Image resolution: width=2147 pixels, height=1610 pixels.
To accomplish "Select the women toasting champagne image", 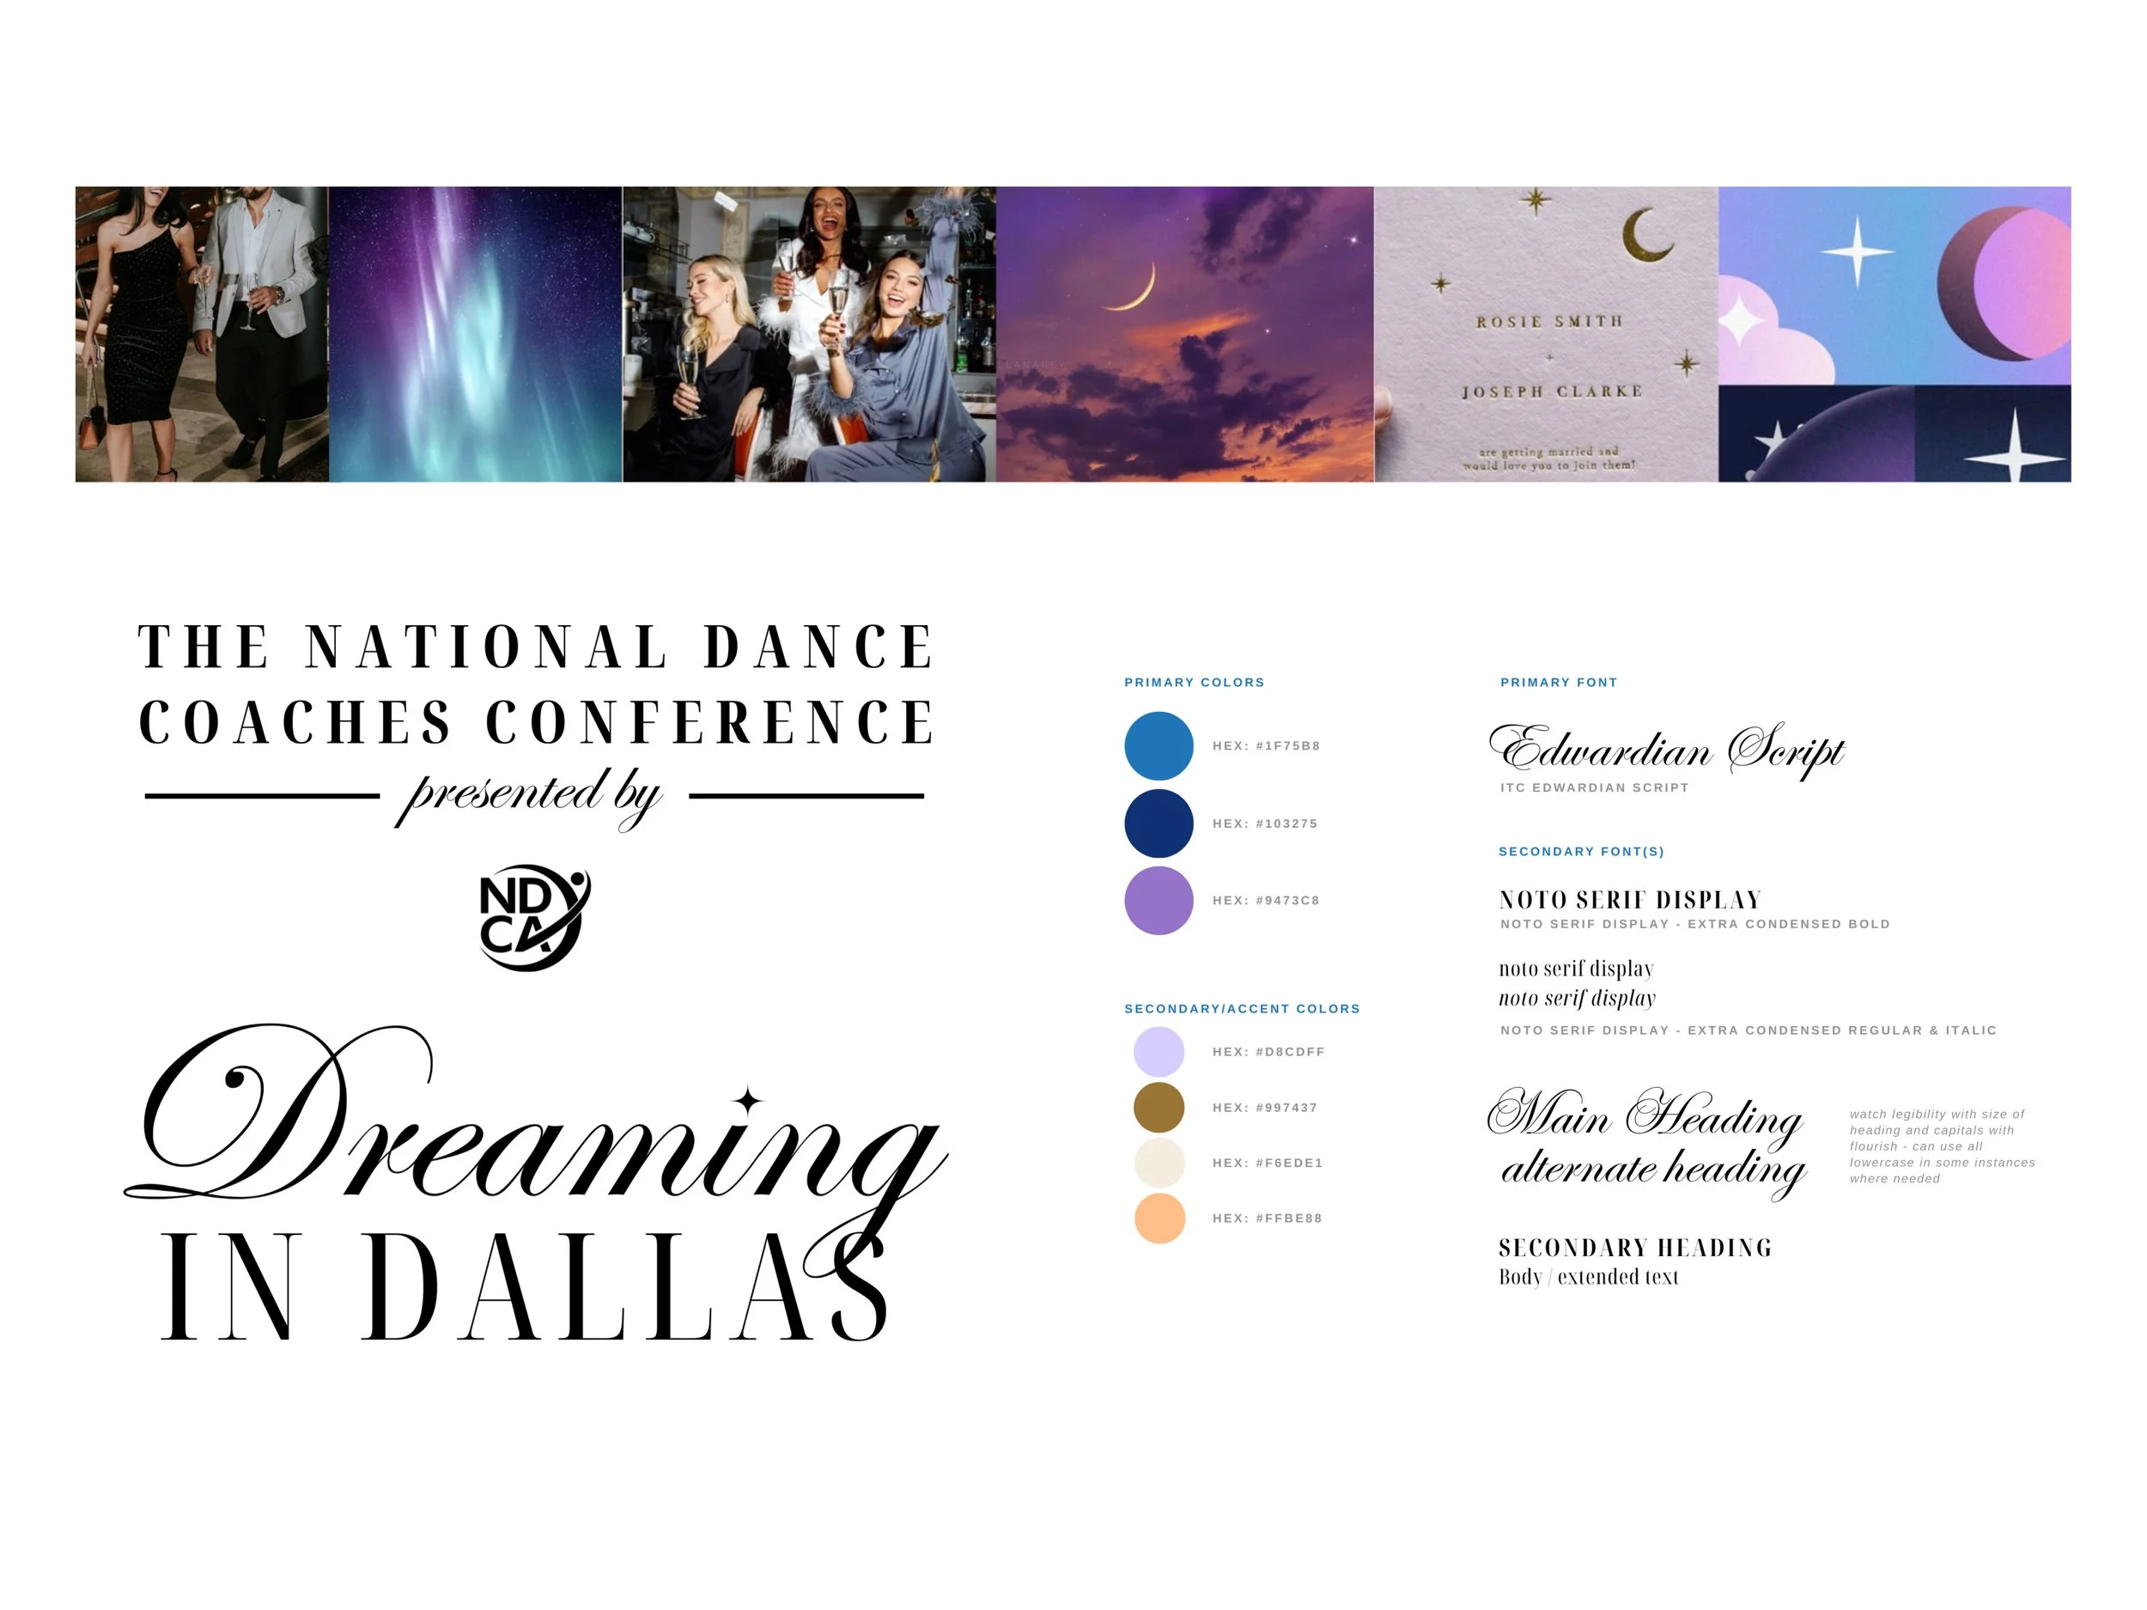I will coord(808,334).
